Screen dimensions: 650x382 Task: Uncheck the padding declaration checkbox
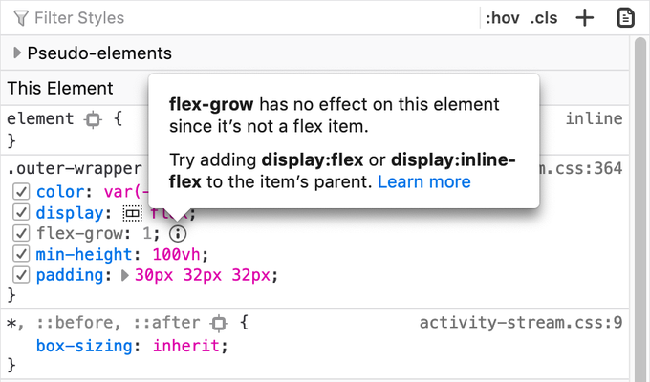click(x=22, y=275)
